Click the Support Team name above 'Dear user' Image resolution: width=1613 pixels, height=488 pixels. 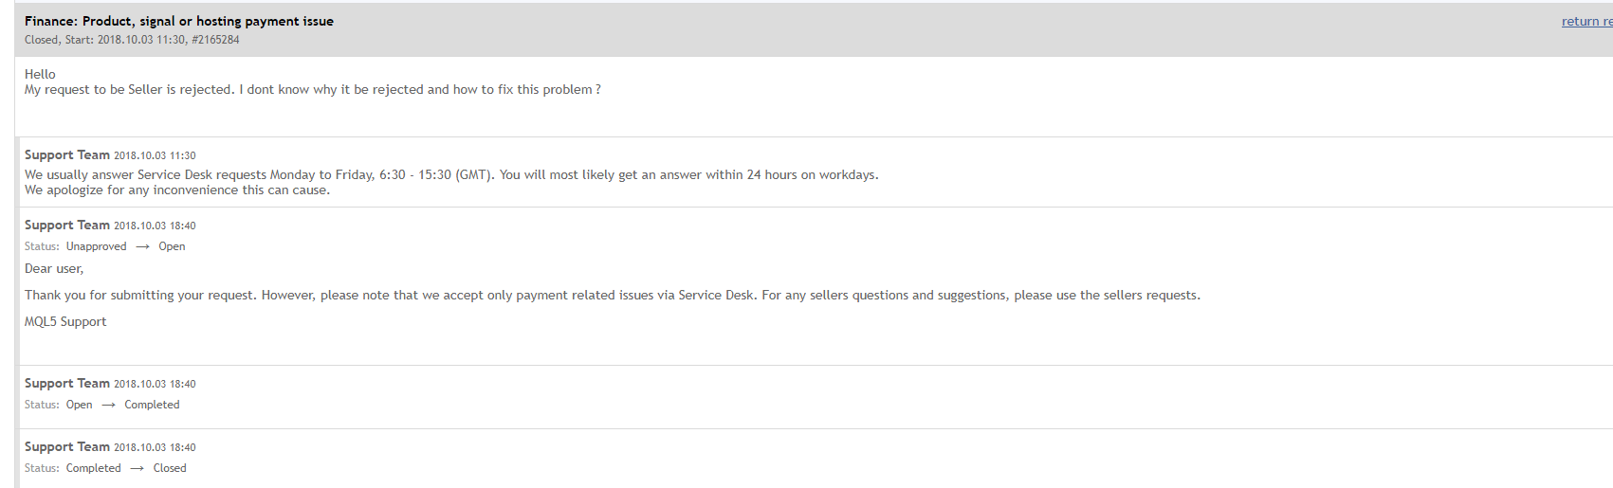[67, 226]
